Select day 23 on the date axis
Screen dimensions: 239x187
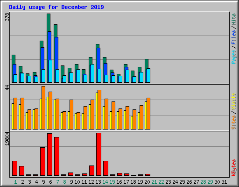click(168, 182)
